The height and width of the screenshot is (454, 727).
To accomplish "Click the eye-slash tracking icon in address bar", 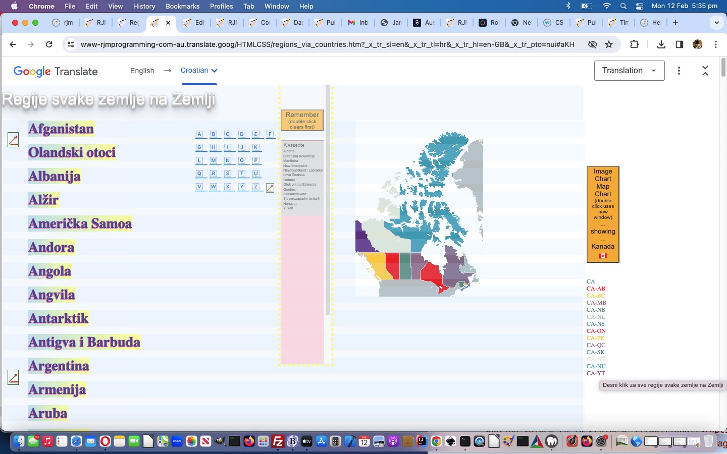I will pos(593,44).
